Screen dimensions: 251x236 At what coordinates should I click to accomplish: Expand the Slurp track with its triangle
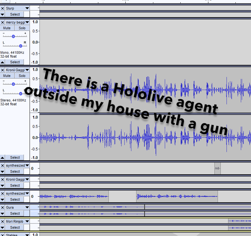tap(3, 14)
